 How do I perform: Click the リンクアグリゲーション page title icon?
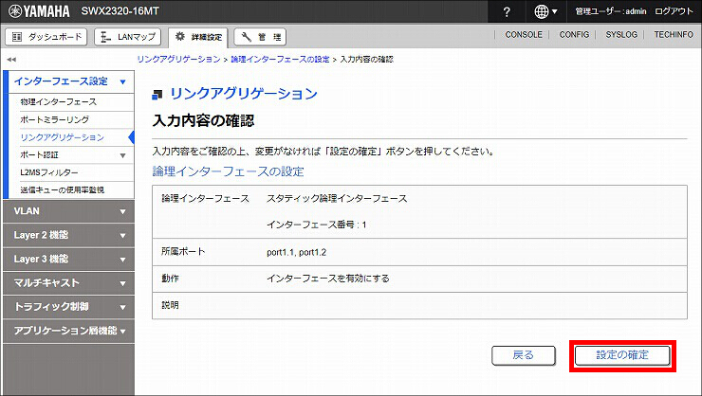tap(157, 95)
